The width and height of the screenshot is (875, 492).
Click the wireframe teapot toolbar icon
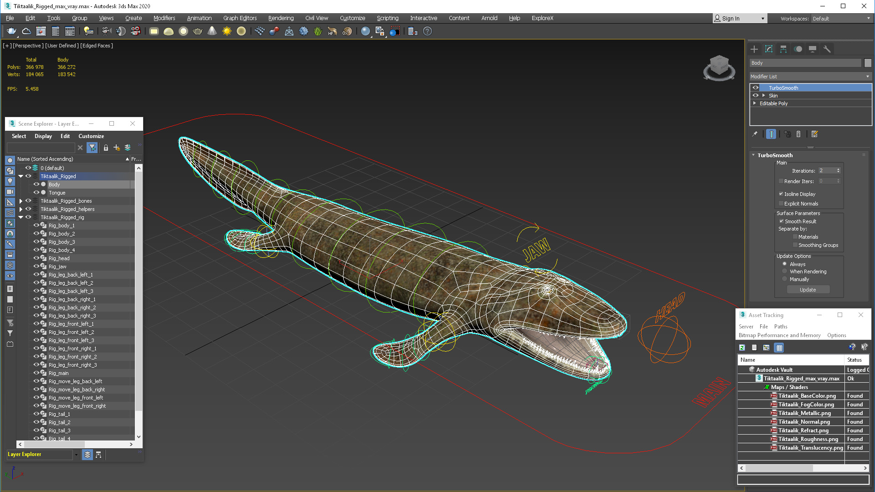click(197, 31)
